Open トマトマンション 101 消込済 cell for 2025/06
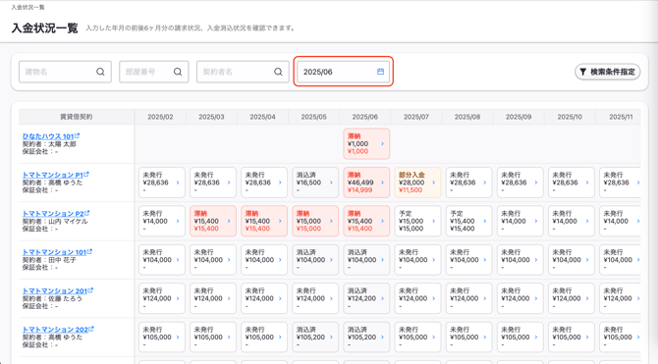The image size is (658, 364). pos(366,260)
